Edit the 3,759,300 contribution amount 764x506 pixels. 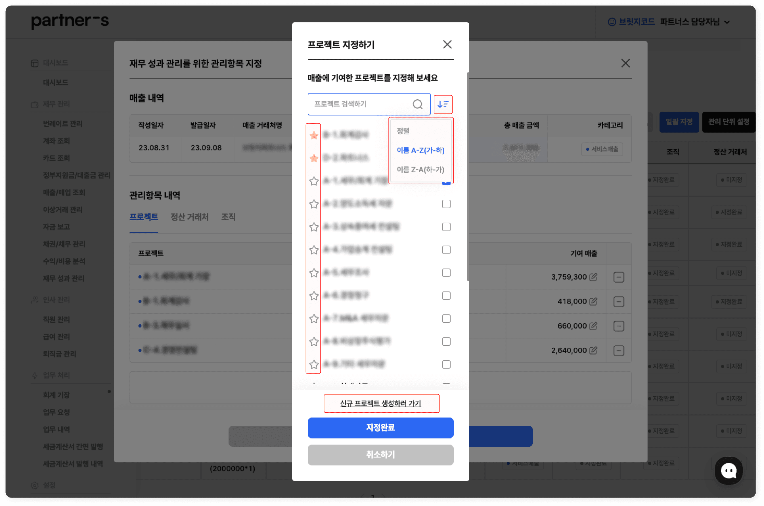593,277
